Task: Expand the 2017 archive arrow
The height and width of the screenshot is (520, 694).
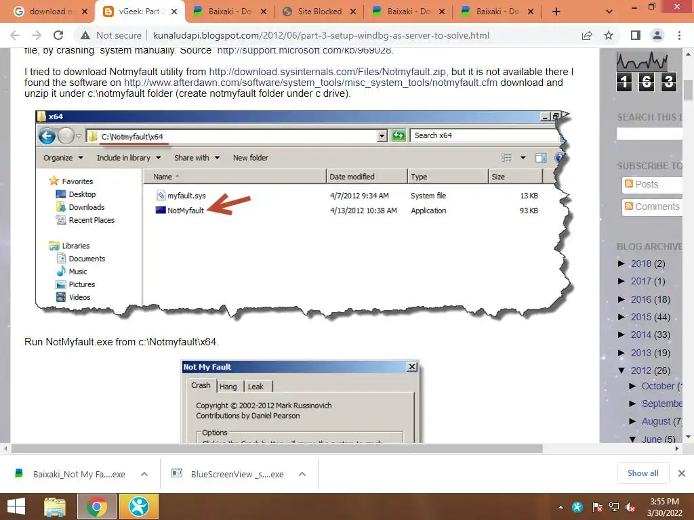Action: pos(621,281)
